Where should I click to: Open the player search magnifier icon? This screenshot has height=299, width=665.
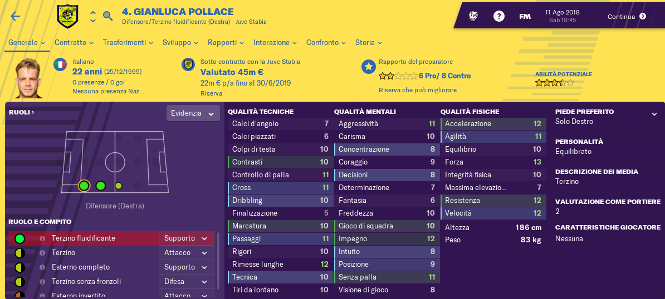(108, 17)
